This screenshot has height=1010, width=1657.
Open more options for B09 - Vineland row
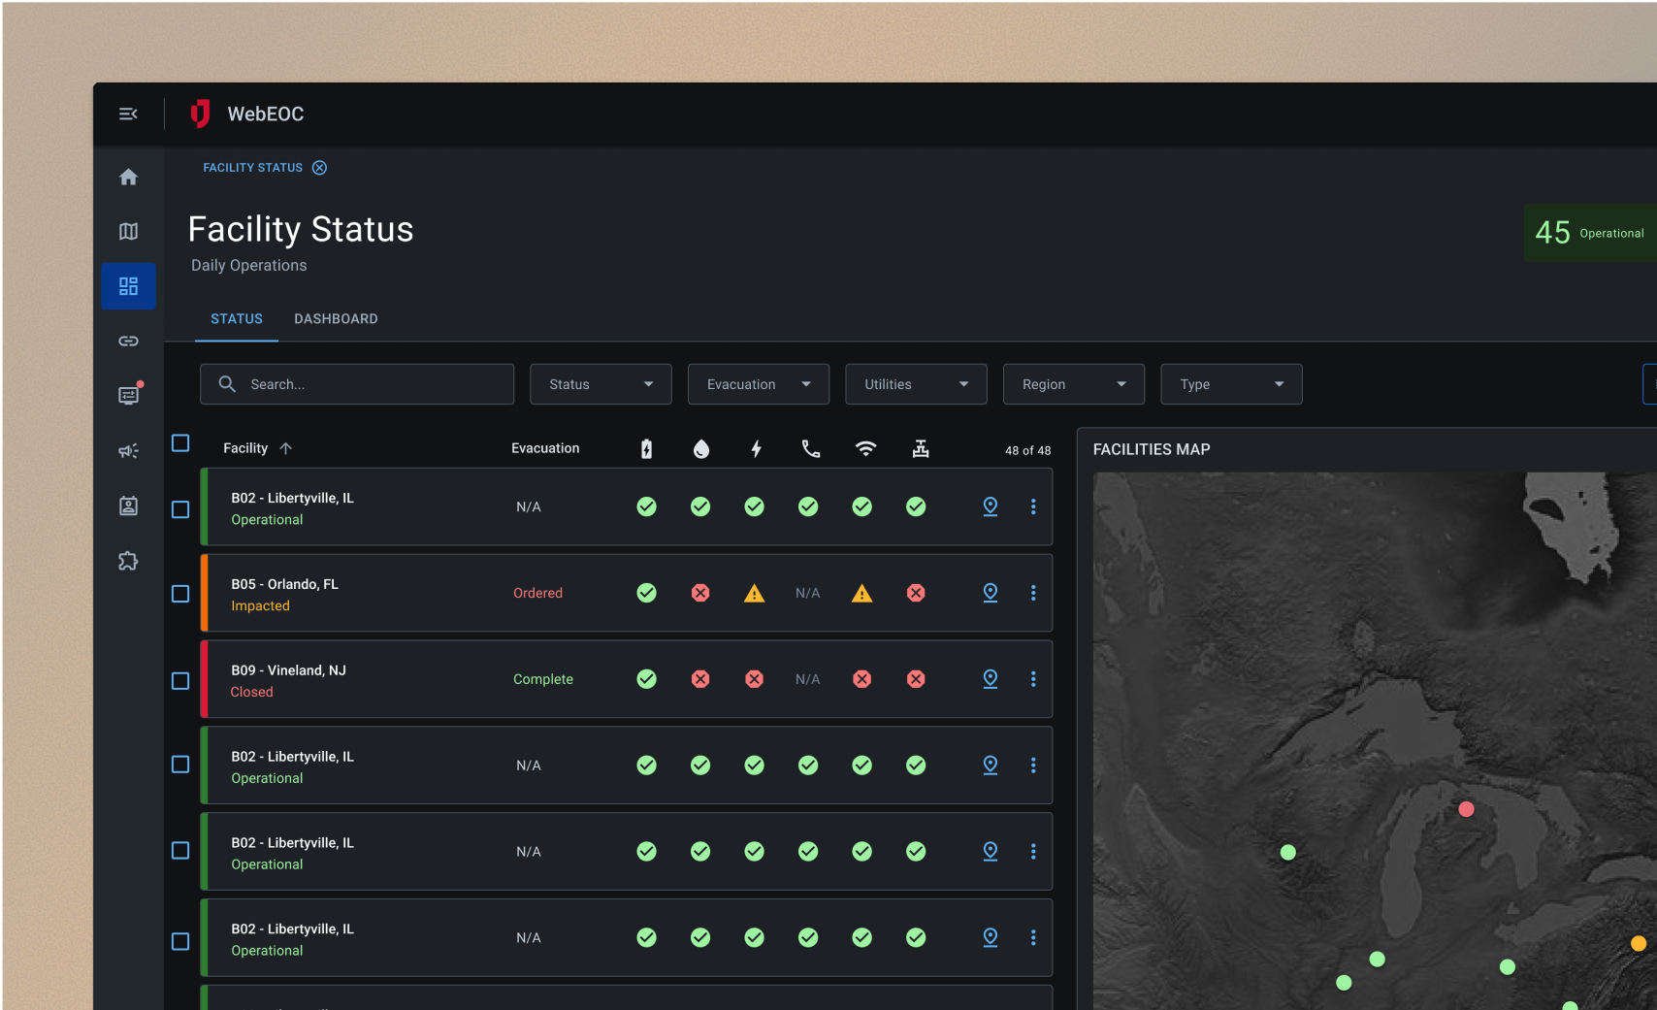point(1033,679)
